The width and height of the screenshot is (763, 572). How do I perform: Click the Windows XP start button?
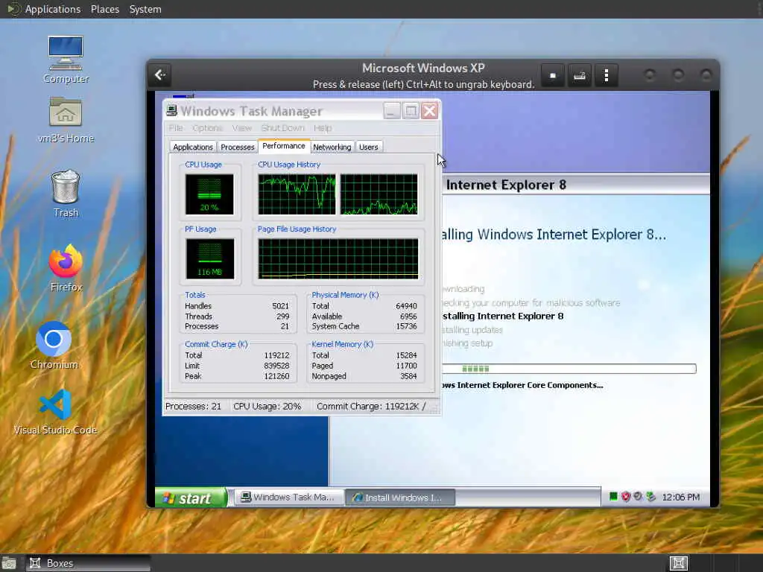[191, 498]
